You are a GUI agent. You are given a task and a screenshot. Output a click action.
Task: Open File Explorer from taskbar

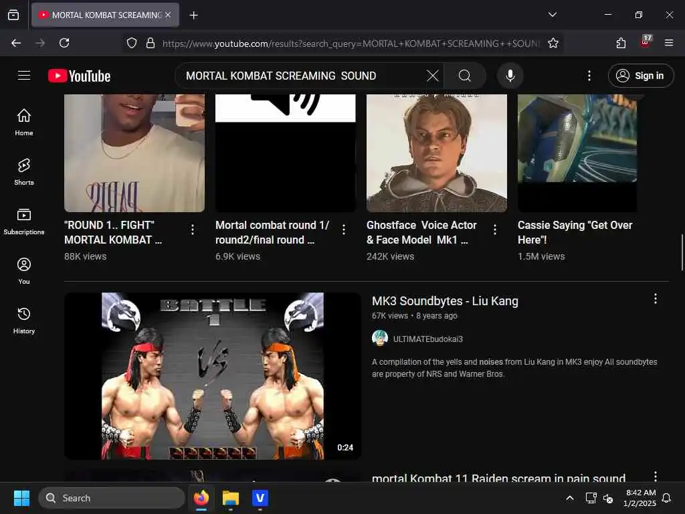pos(231,498)
